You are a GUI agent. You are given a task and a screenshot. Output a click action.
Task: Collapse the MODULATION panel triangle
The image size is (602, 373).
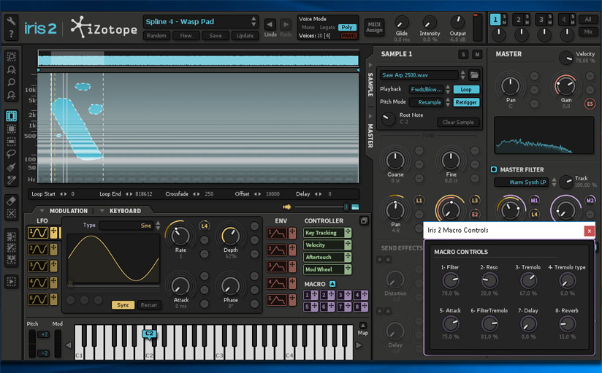pos(42,211)
